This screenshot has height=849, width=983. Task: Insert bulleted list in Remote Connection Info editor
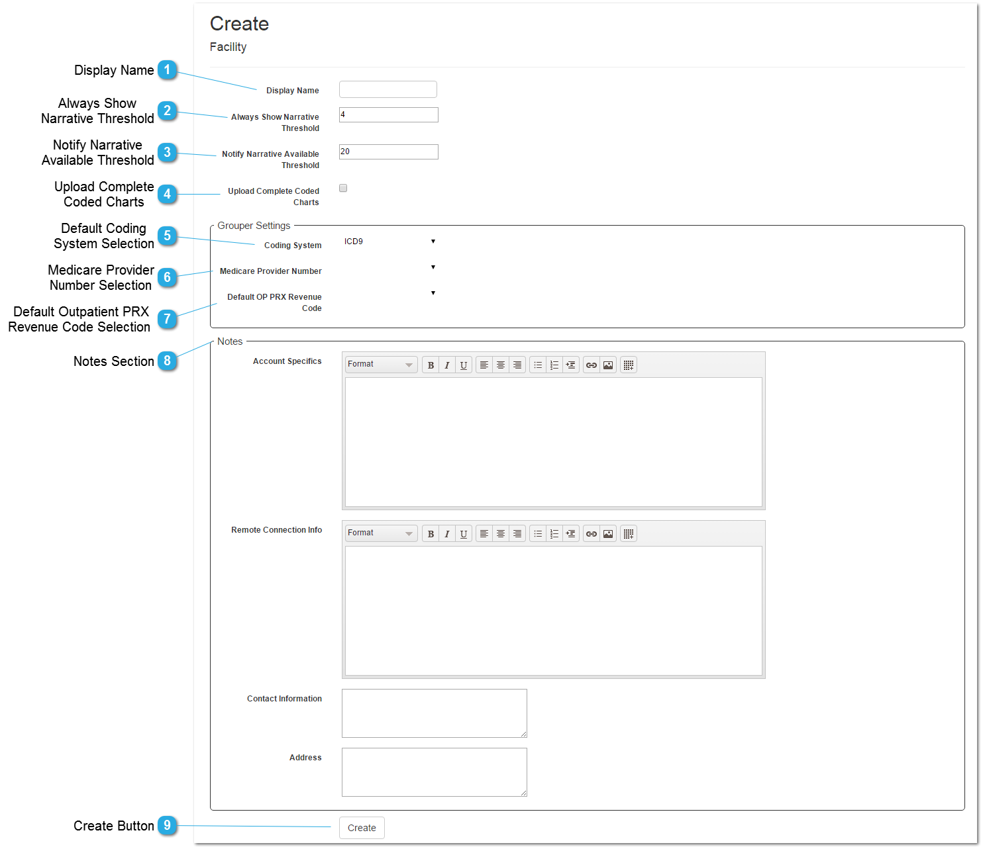point(538,534)
